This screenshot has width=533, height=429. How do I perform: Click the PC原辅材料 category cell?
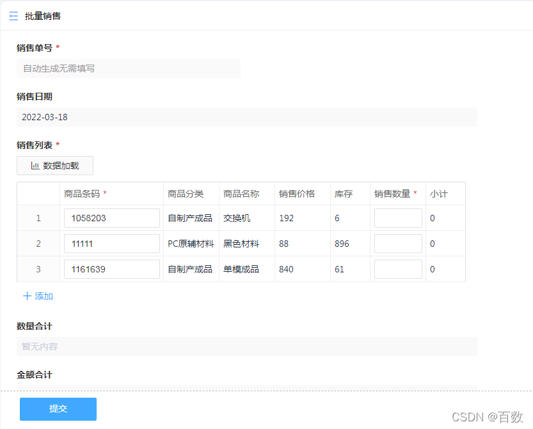pos(191,244)
